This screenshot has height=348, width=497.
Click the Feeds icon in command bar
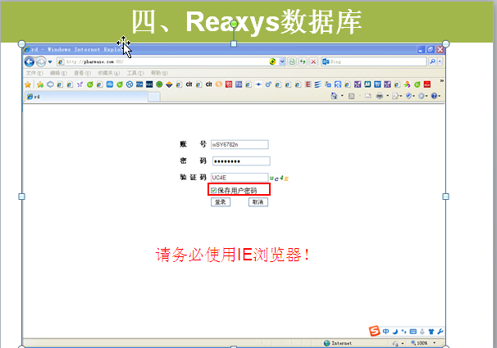[352, 96]
